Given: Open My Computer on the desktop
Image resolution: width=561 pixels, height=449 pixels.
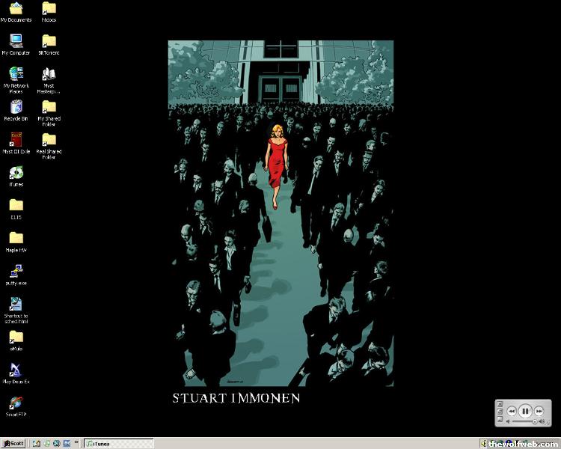Looking at the screenshot, I should 16,41.
